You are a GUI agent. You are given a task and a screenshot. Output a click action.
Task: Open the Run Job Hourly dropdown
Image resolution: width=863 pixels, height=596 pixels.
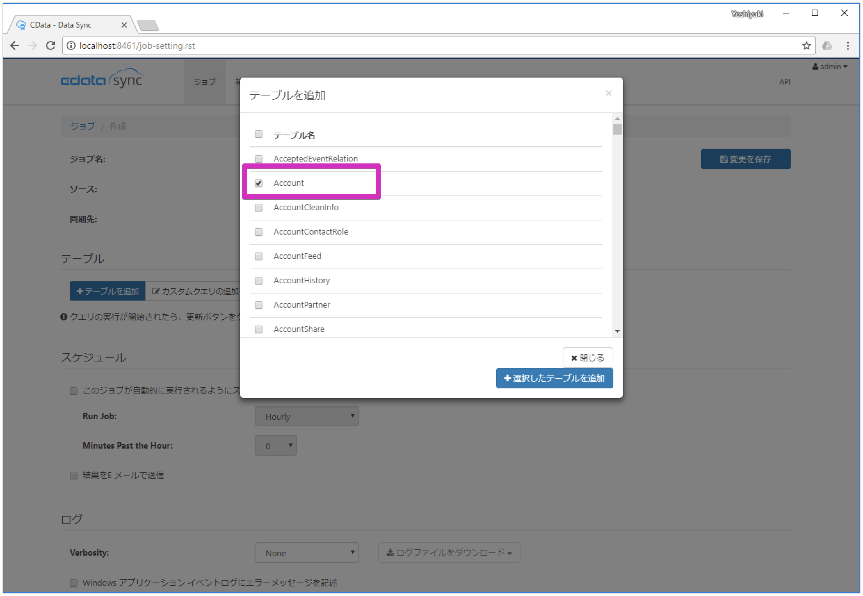point(307,416)
